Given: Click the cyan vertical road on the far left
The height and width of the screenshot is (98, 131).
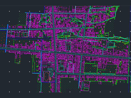Looking at the screenshot, I should tap(7, 38).
